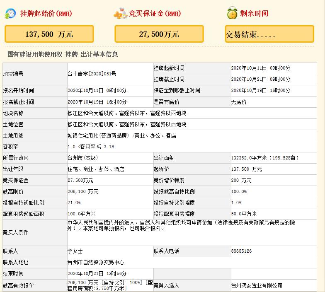Select the floor area ratio value 1.0 <容积率≤ 3.18
Screen dimensions: 325x292
91,147
